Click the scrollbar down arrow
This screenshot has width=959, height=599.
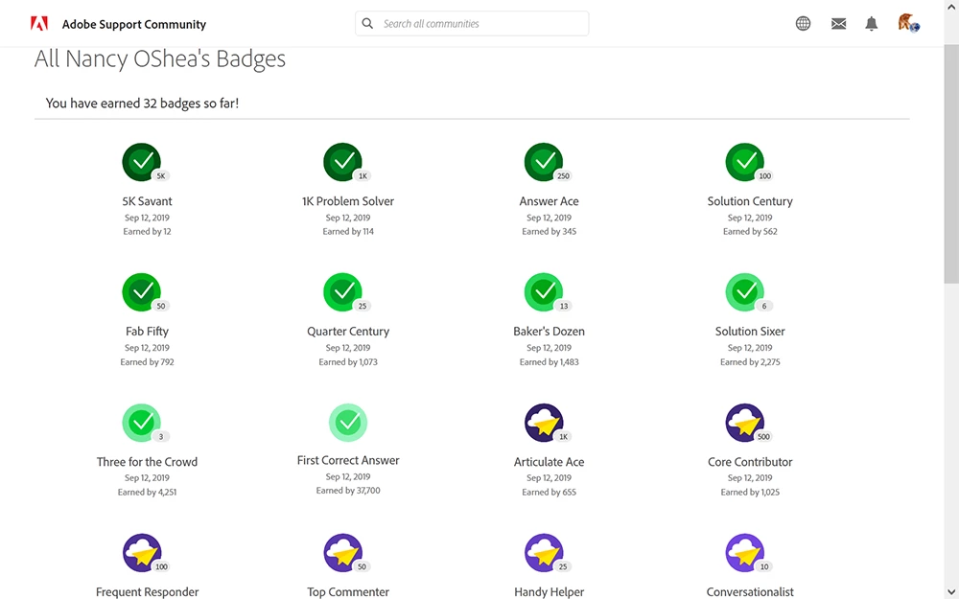tap(951, 592)
